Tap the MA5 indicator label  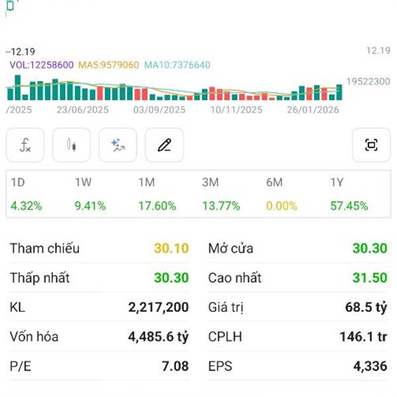click(109, 65)
